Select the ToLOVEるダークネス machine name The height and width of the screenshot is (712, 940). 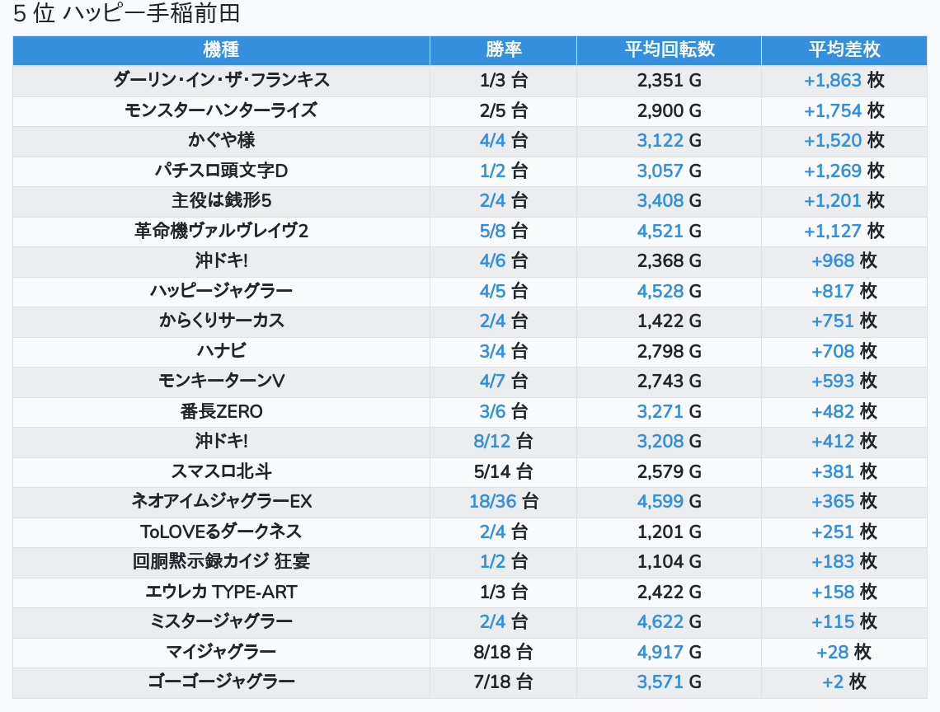pyautogui.click(x=221, y=532)
